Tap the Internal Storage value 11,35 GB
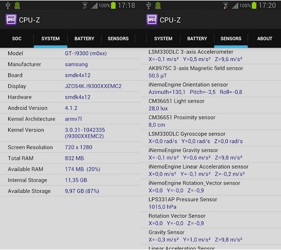This screenshot has height=250, width=281. (x=76, y=180)
